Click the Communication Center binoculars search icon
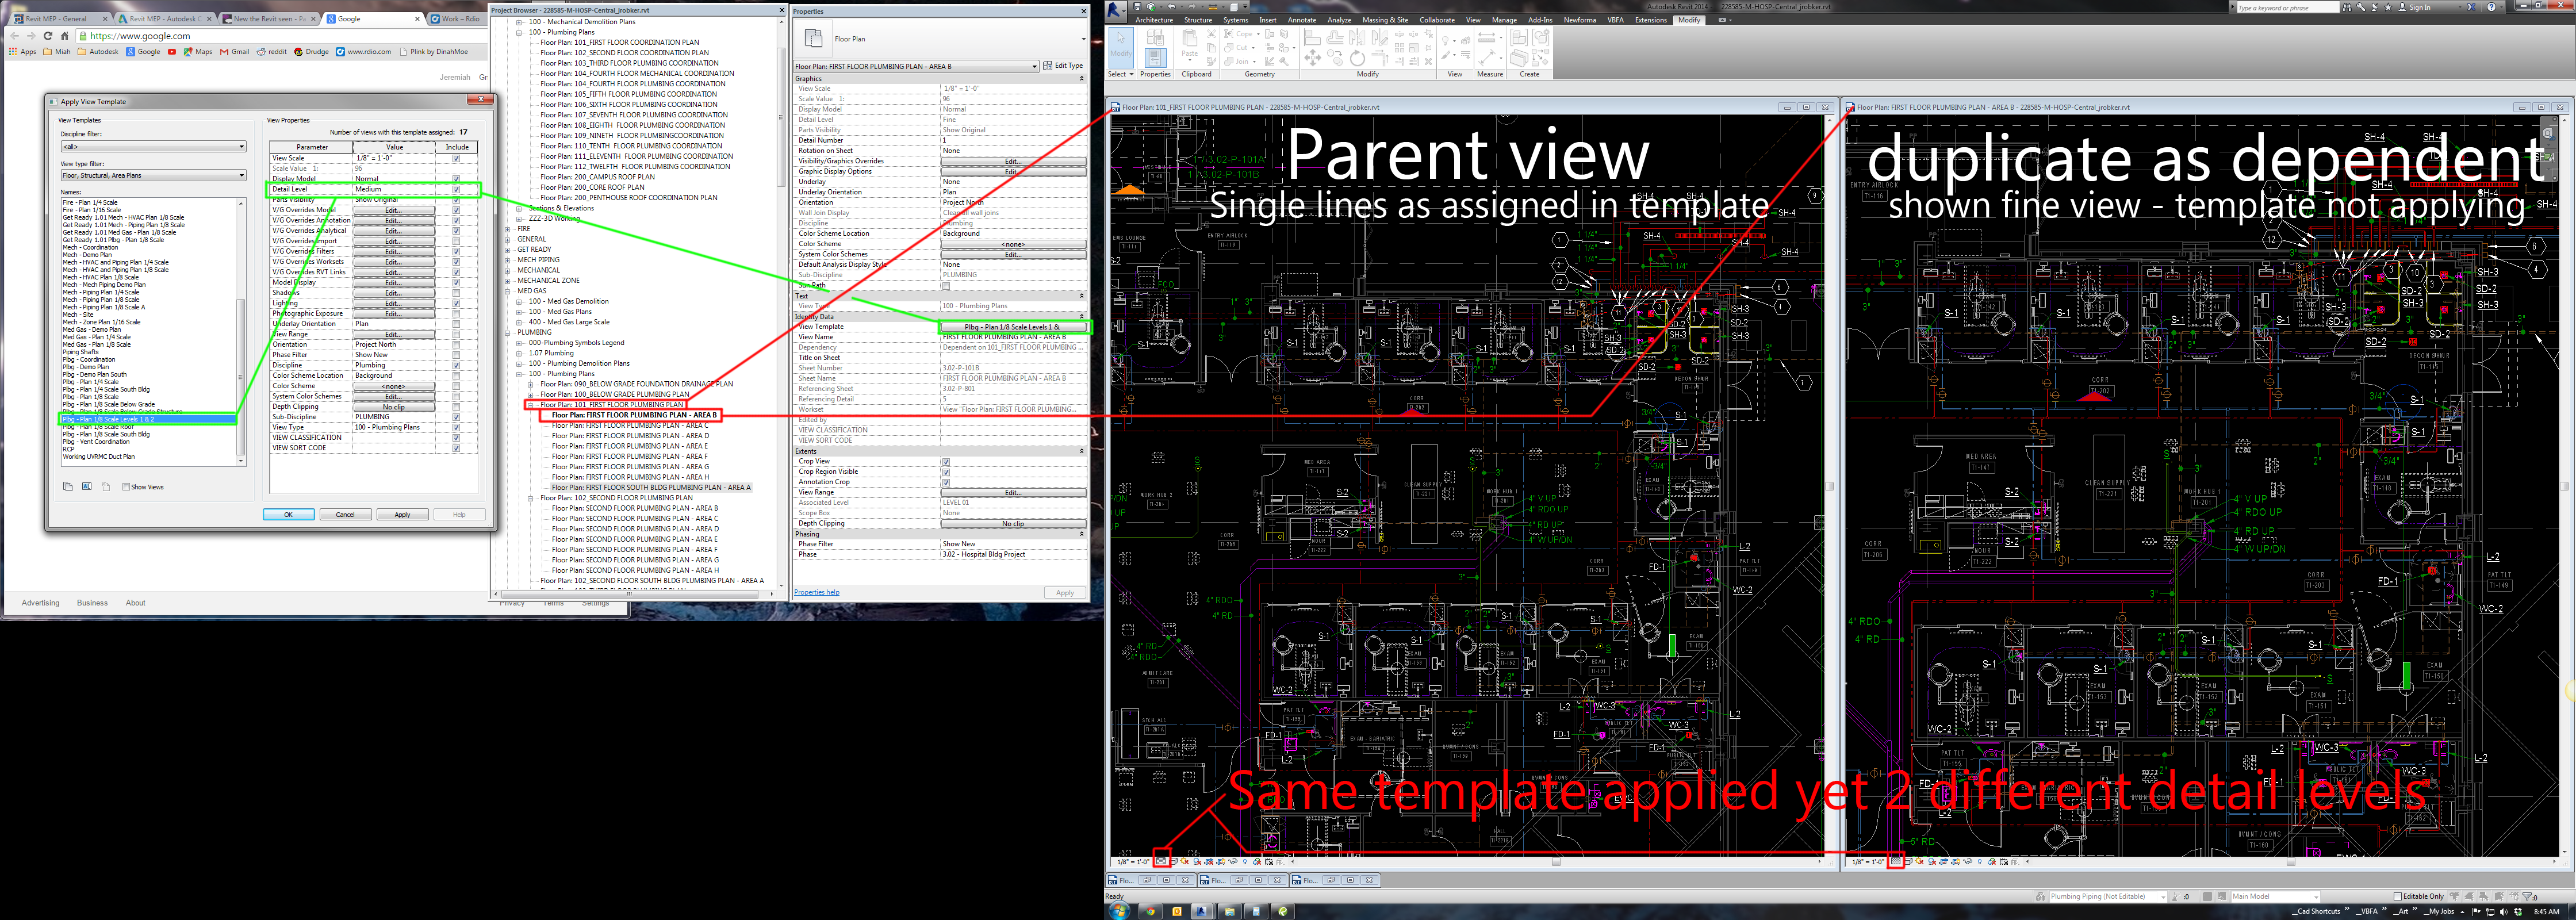Screen dimensions: 2576x920 coord(2348,6)
